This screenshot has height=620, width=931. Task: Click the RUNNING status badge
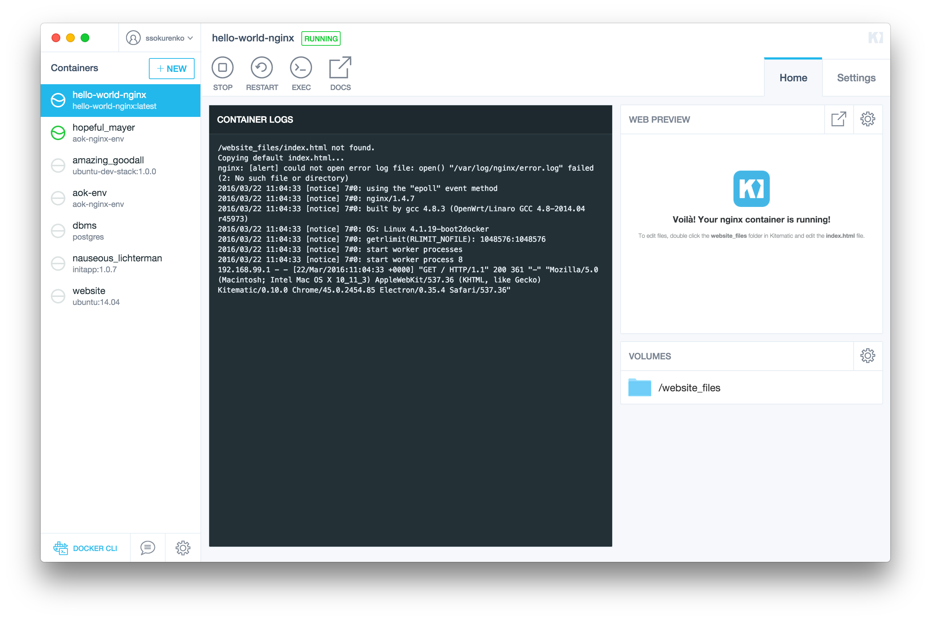[x=321, y=38]
